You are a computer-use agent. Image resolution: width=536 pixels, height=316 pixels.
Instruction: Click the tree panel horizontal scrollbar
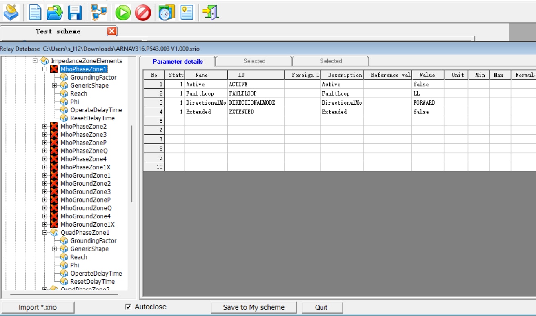[64, 294]
